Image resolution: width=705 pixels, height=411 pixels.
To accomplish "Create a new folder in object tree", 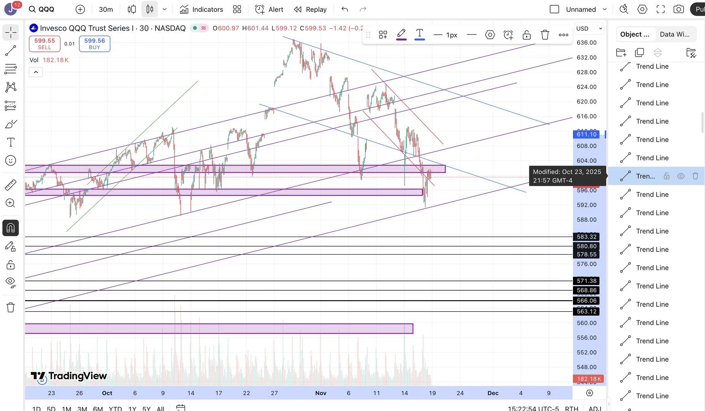I will coord(621,53).
